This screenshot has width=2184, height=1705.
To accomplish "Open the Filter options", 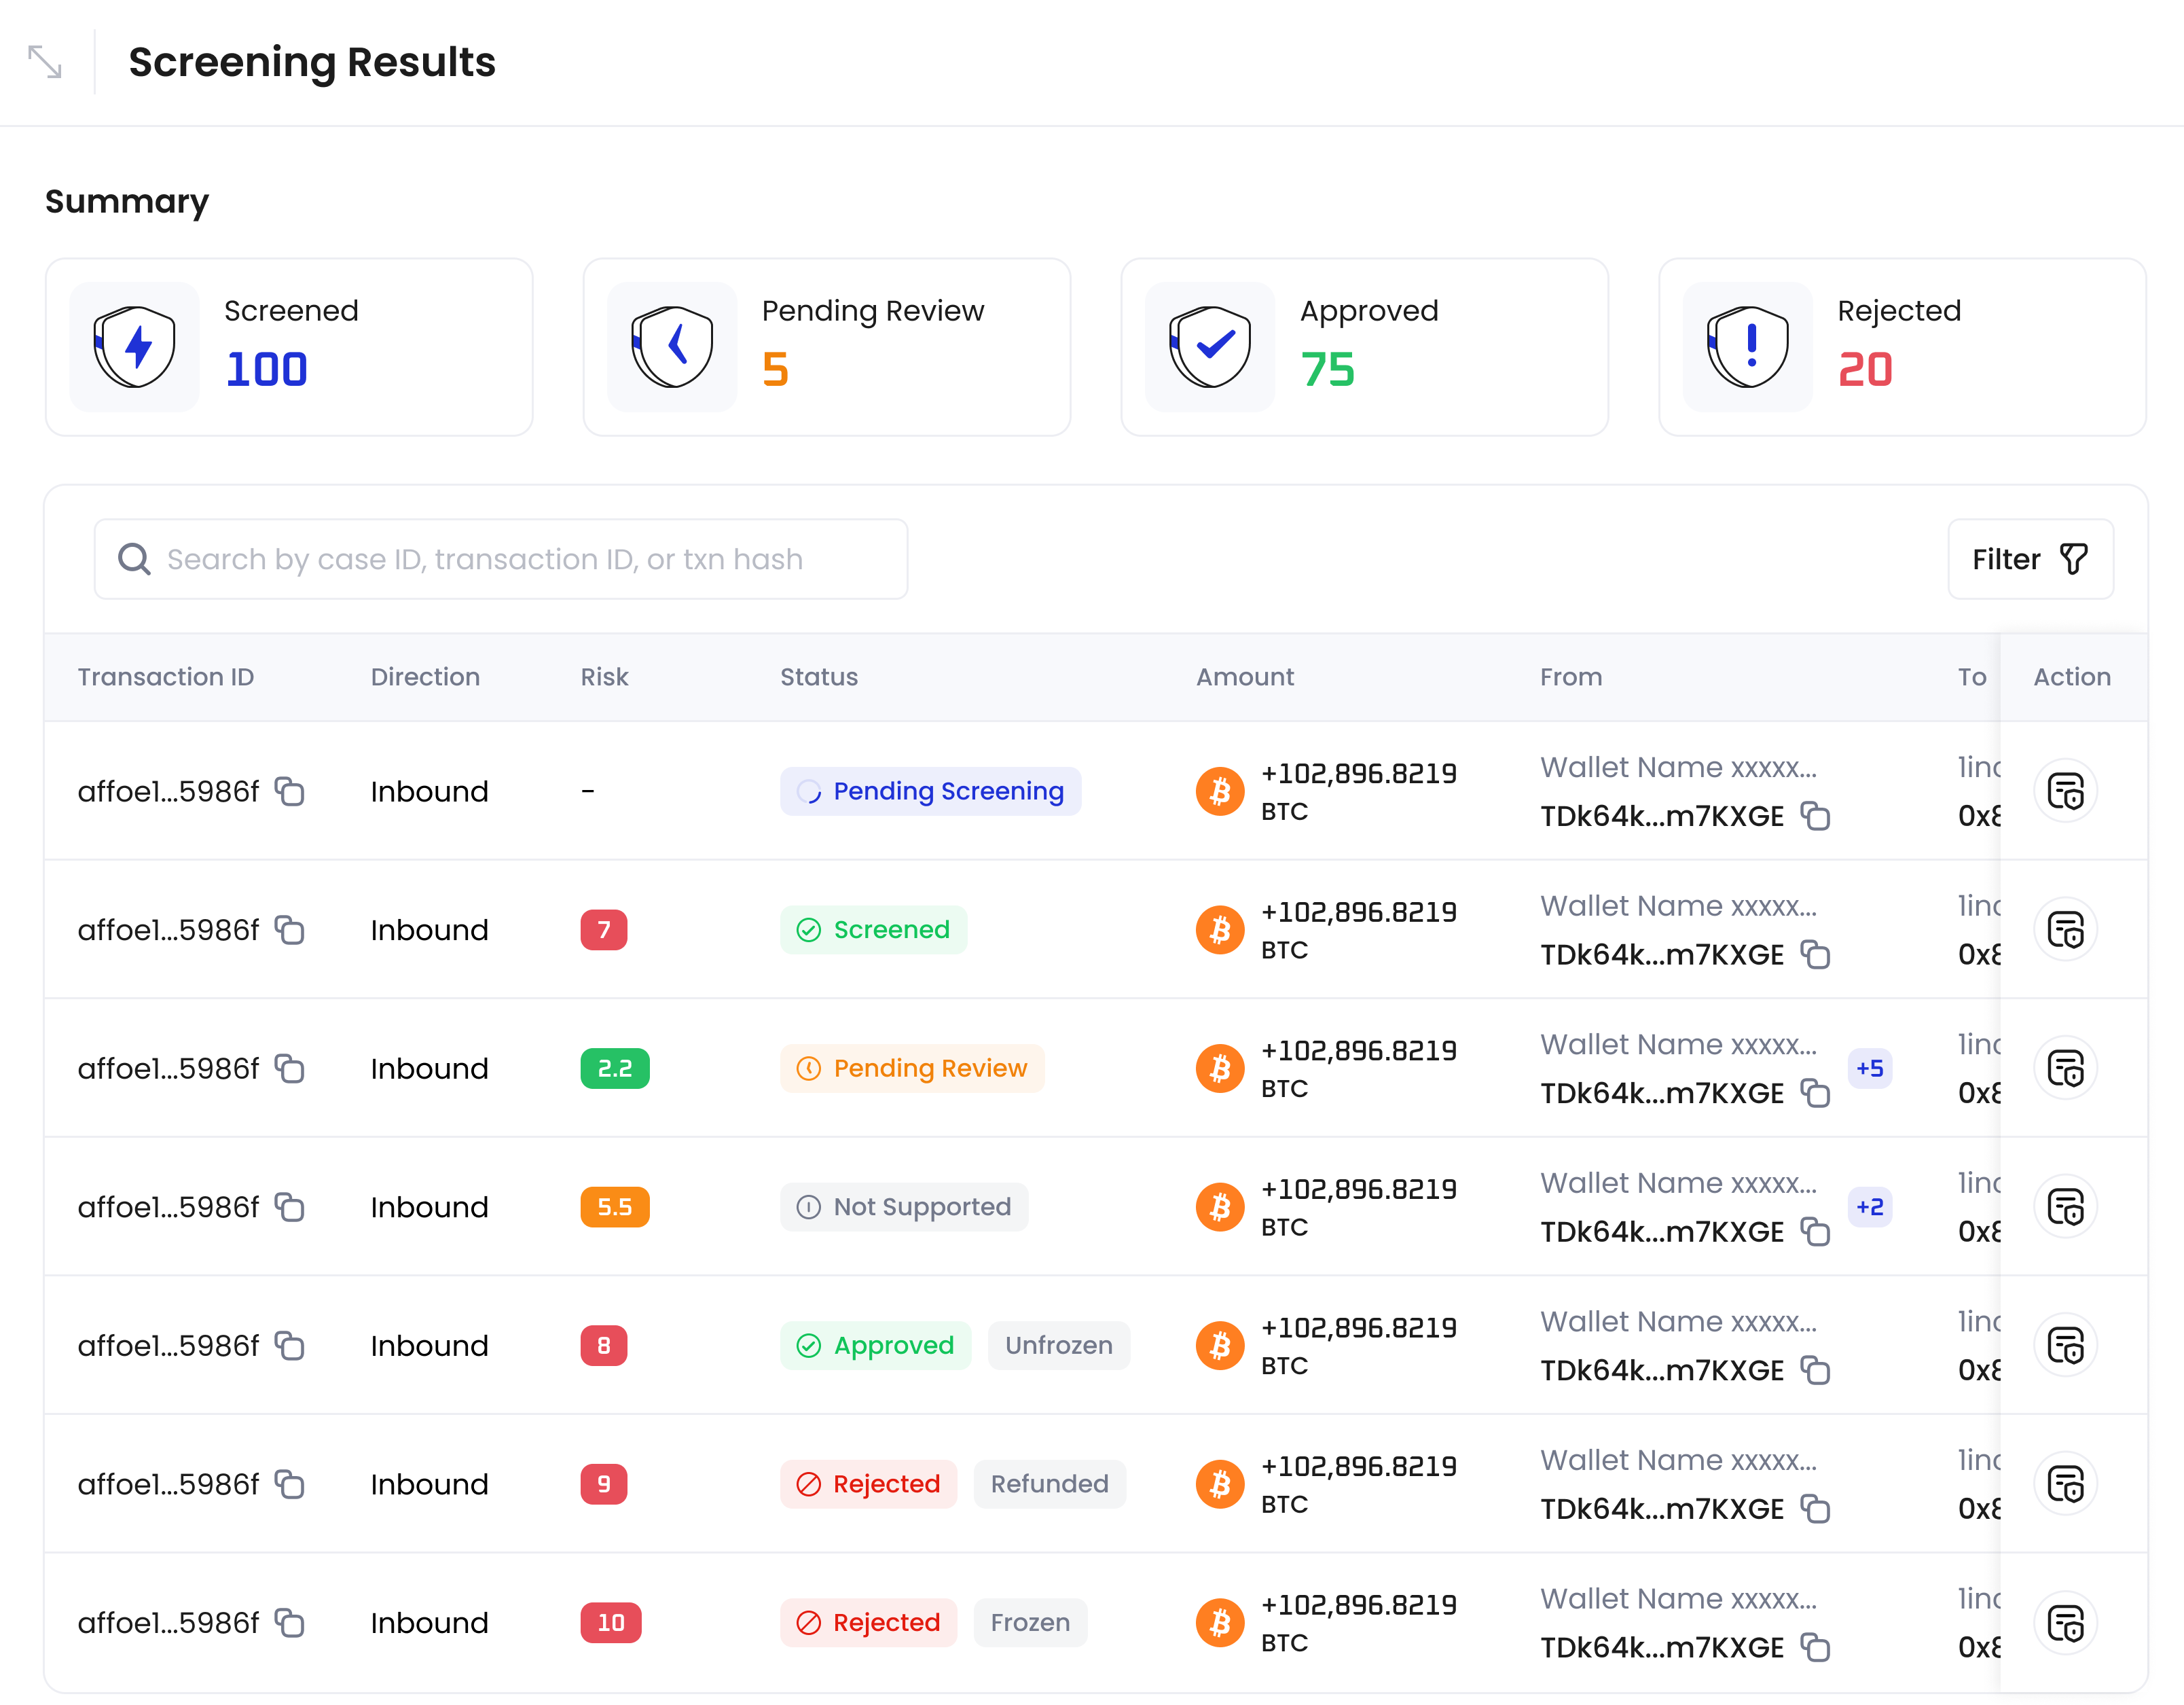I will point(2029,559).
